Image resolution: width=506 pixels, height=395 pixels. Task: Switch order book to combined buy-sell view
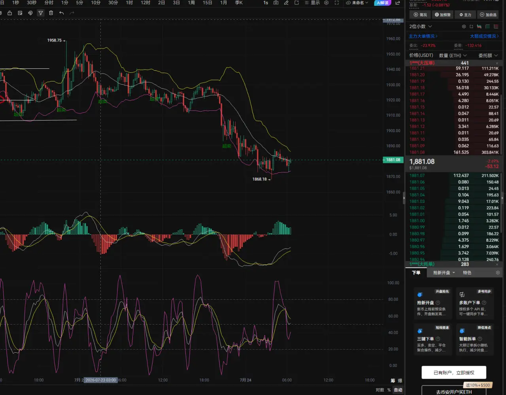[479, 26]
